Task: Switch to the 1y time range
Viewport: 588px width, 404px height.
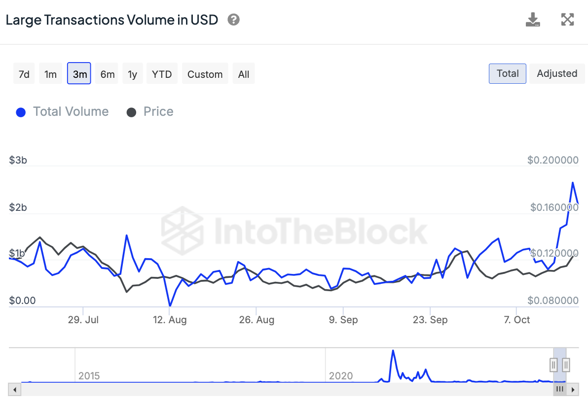Action: tap(132, 74)
